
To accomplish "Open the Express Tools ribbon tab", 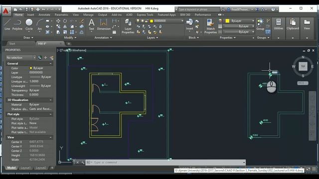I will click(x=145, y=15).
